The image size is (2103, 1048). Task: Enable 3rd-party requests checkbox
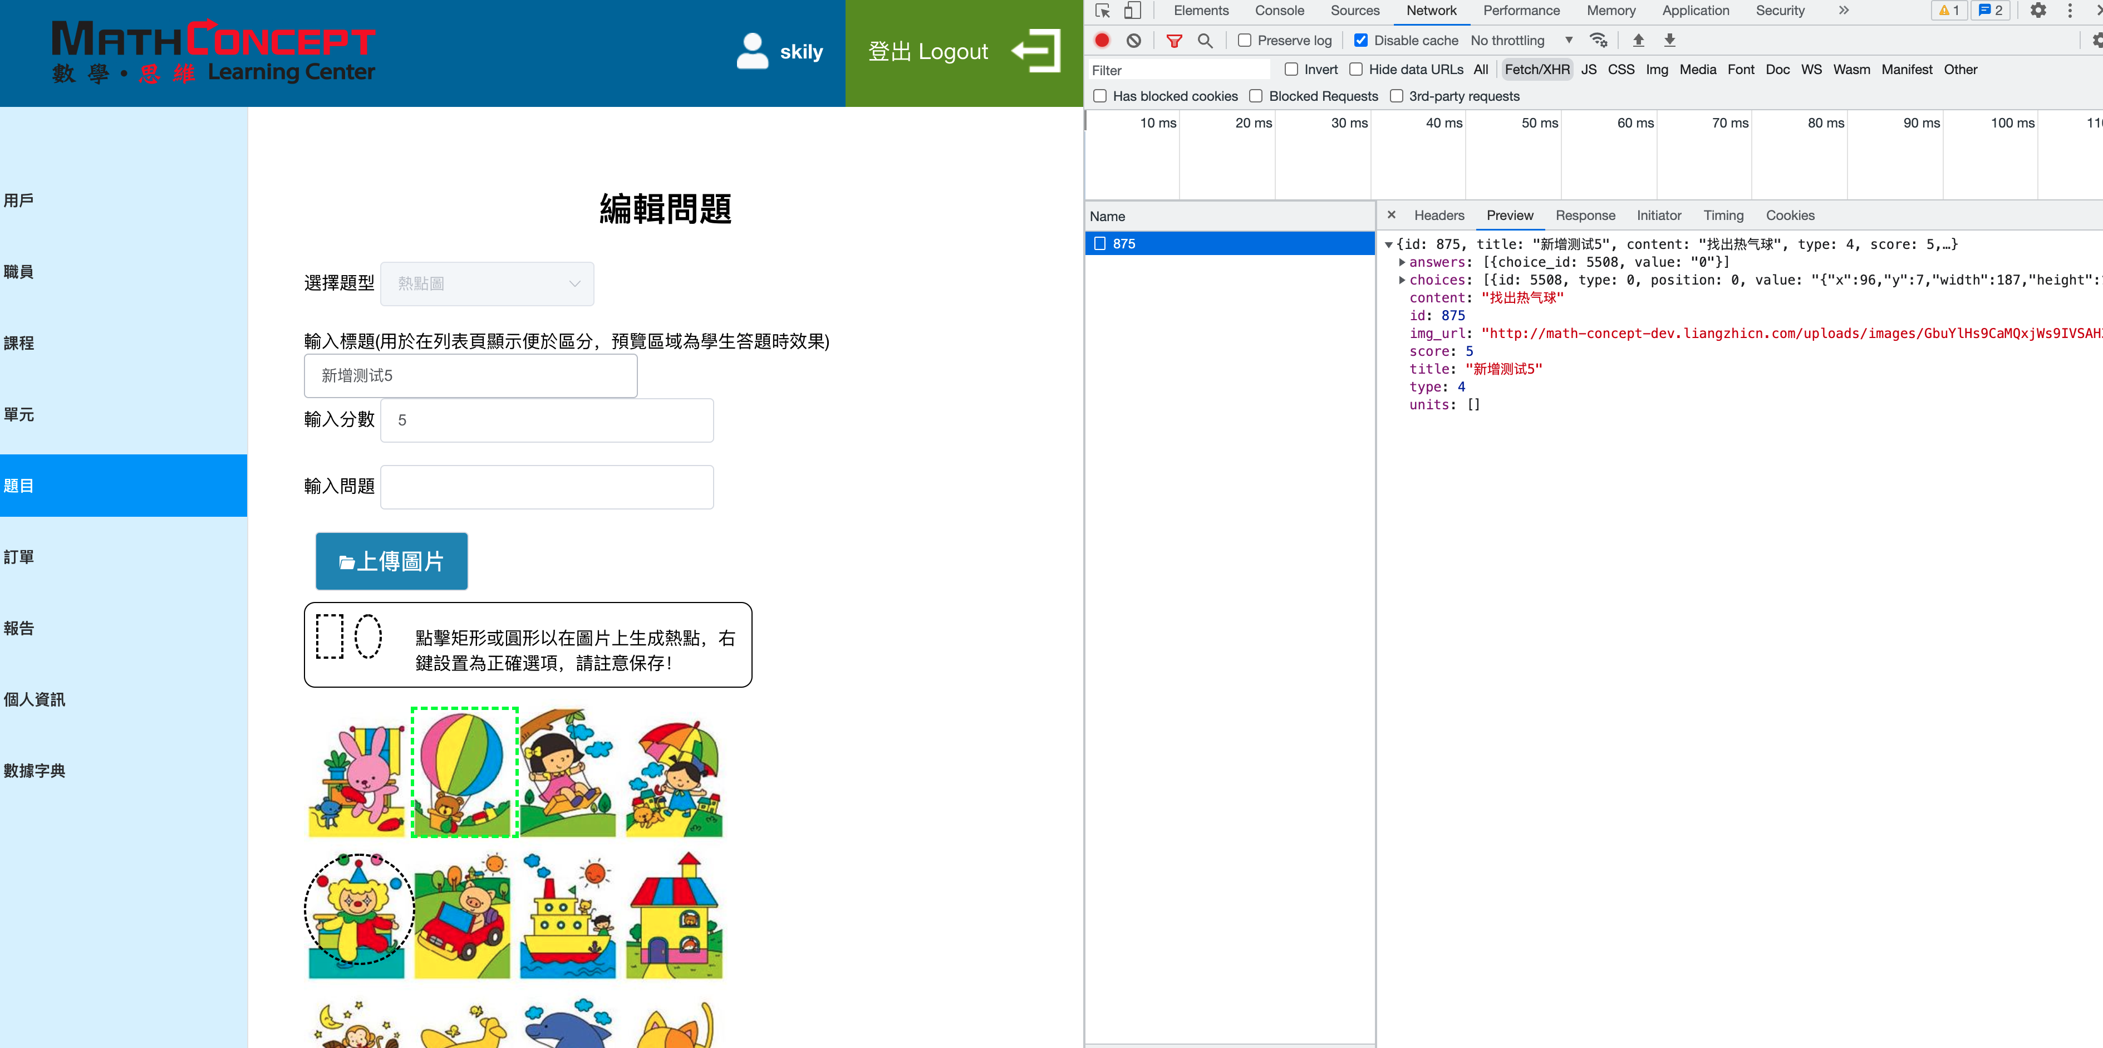pyautogui.click(x=1396, y=96)
